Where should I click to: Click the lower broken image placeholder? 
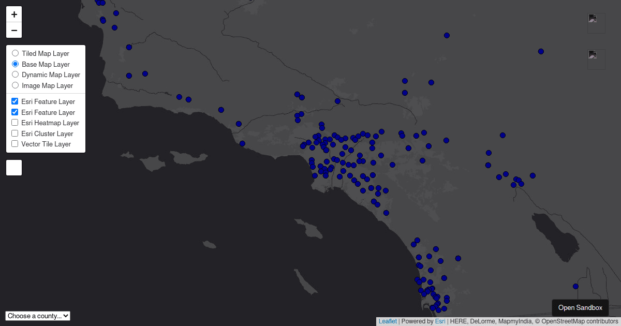(x=596, y=59)
